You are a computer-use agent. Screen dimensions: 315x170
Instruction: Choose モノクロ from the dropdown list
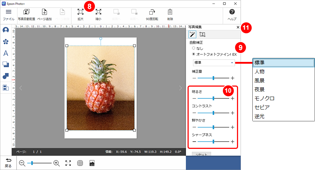264,98
